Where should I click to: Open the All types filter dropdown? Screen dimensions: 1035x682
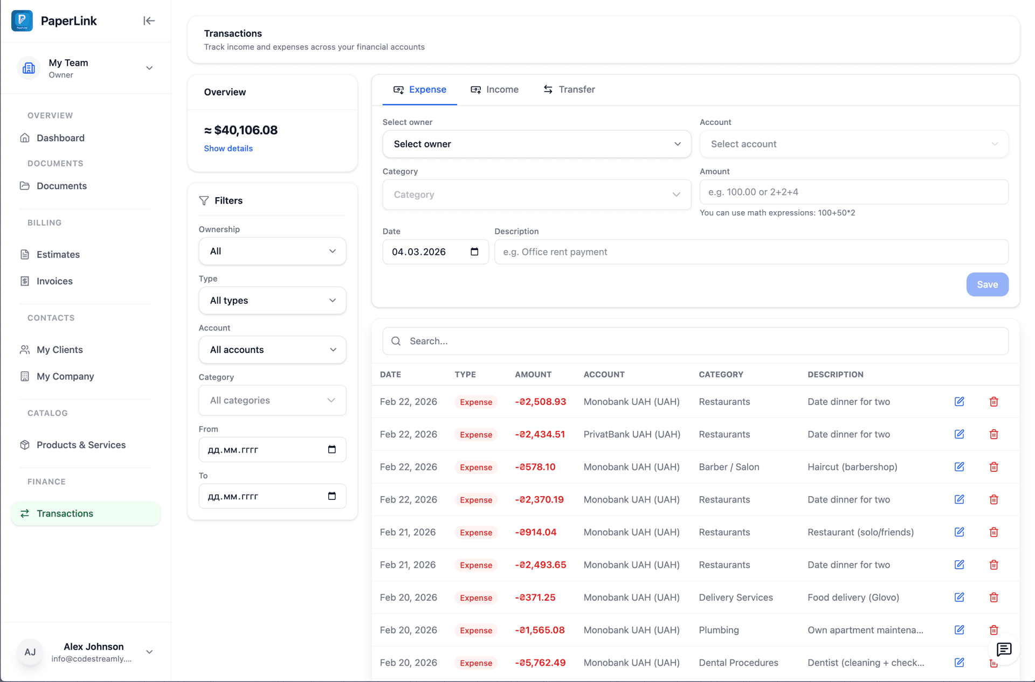272,301
